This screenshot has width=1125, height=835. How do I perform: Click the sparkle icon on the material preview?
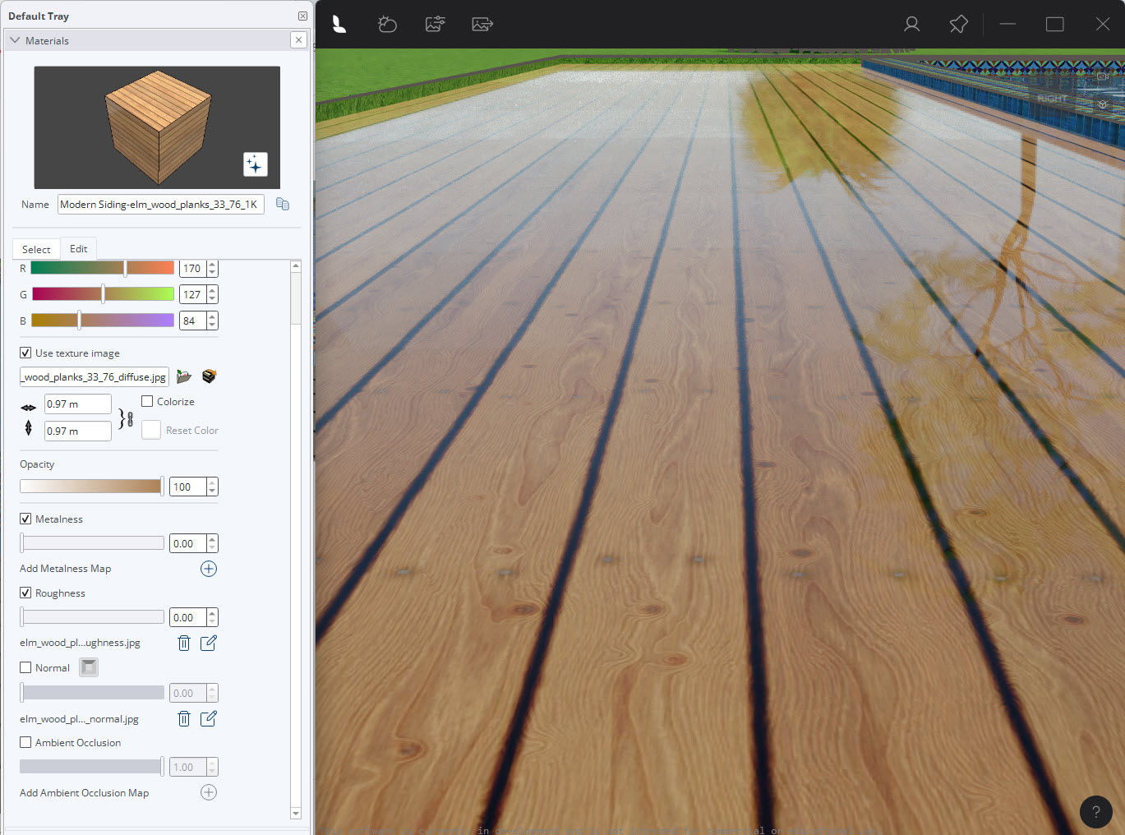tap(256, 164)
